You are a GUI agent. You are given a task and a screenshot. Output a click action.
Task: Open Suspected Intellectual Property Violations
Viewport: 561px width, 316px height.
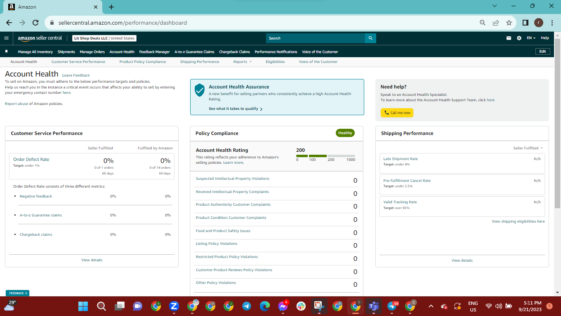(233, 179)
